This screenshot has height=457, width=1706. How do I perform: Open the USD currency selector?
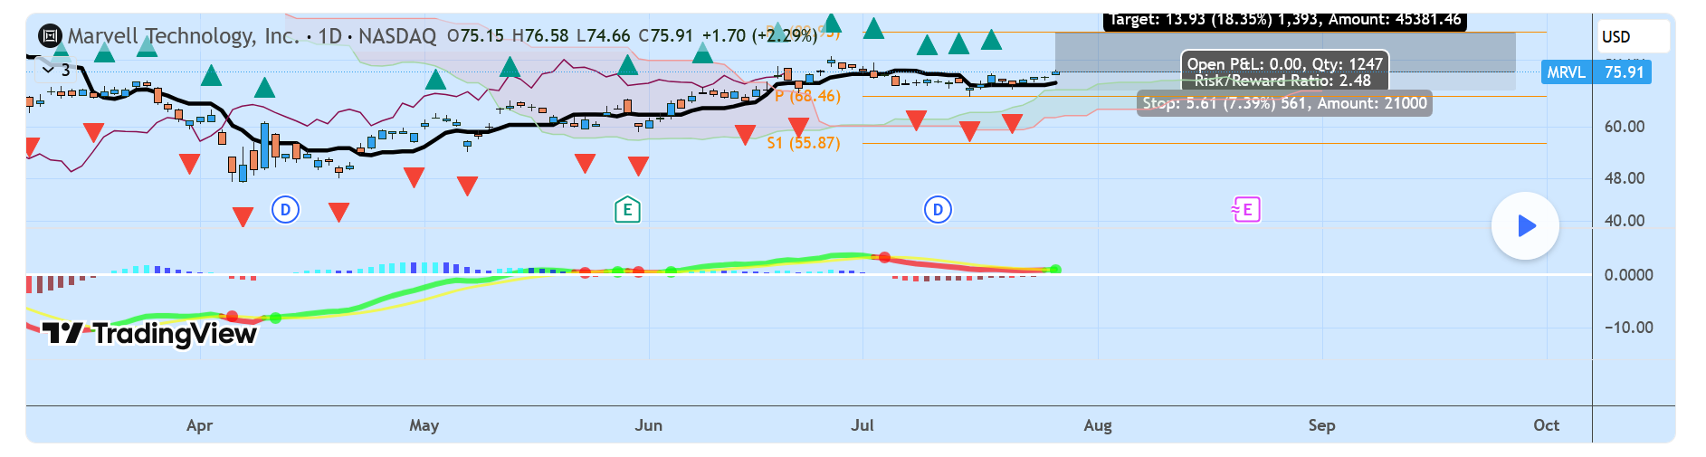1634,37
